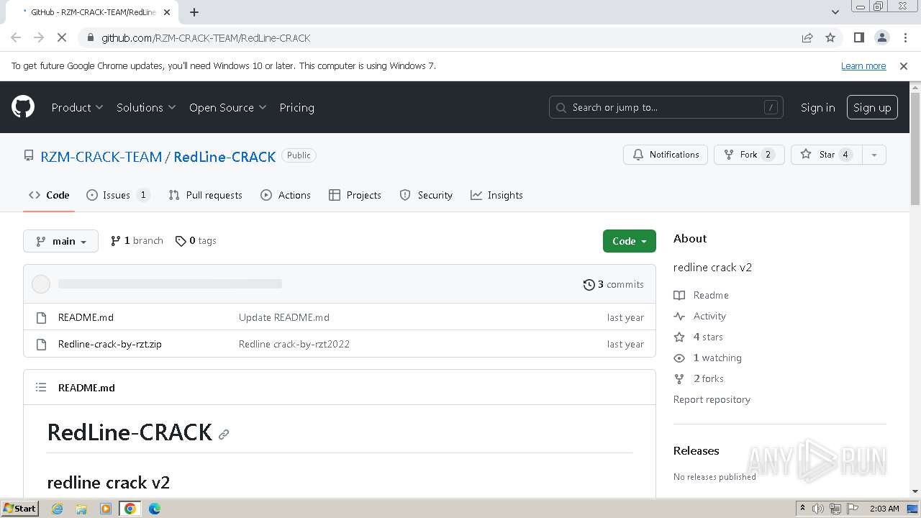The width and height of the screenshot is (921, 518).
Task: View the 1 watching link
Action: (x=708, y=358)
